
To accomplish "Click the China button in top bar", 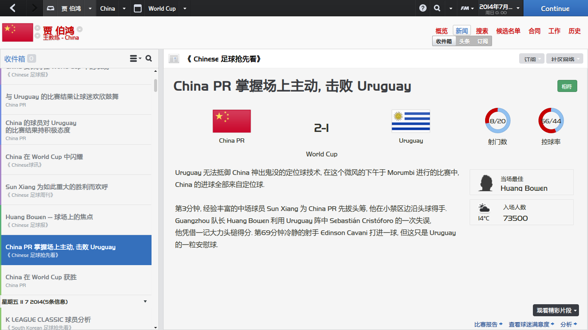I will tap(108, 9).
